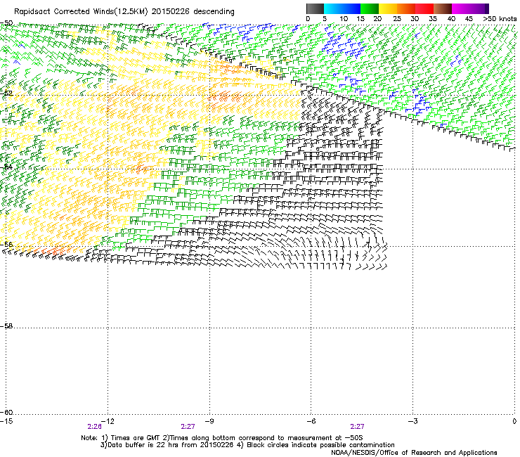Screen dimensions: 520x457
Task: Click the '-54' latitude axis label
Action: [6, 167]
